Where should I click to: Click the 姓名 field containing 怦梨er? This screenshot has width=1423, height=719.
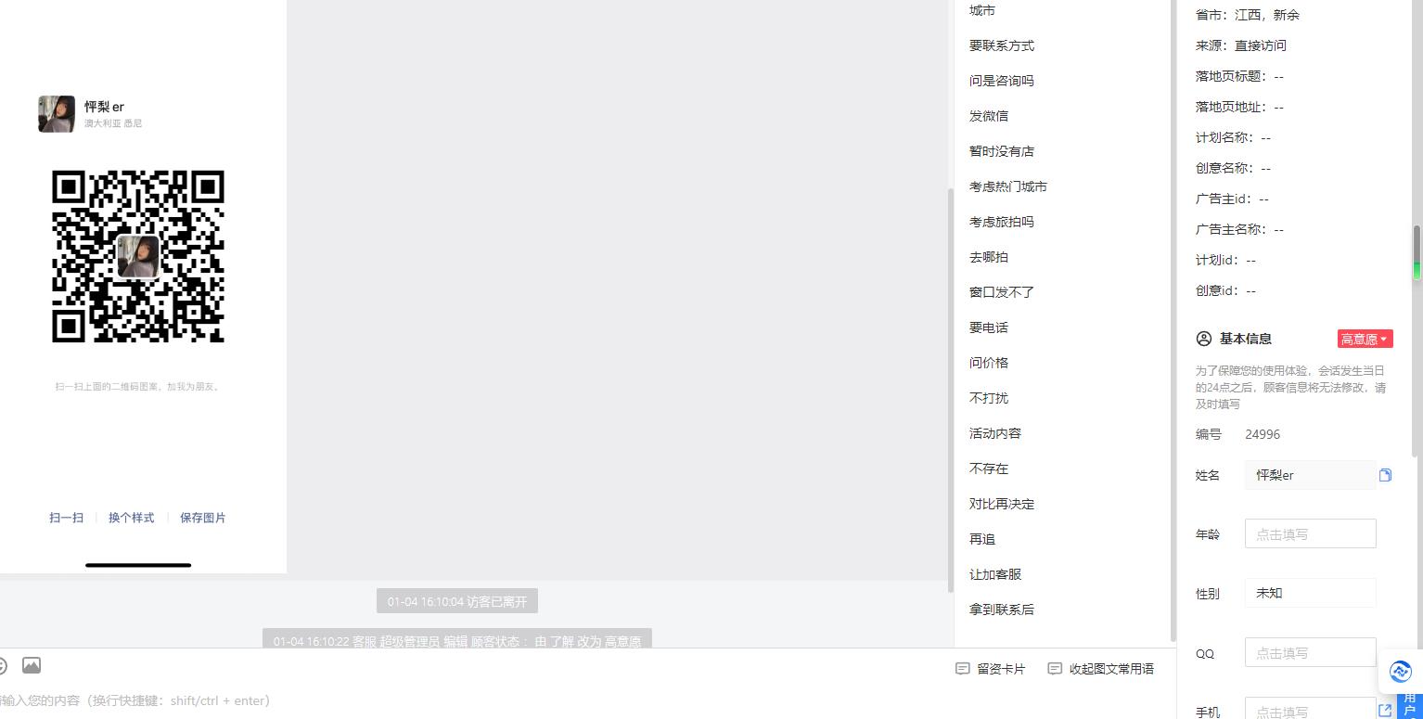1310,475
